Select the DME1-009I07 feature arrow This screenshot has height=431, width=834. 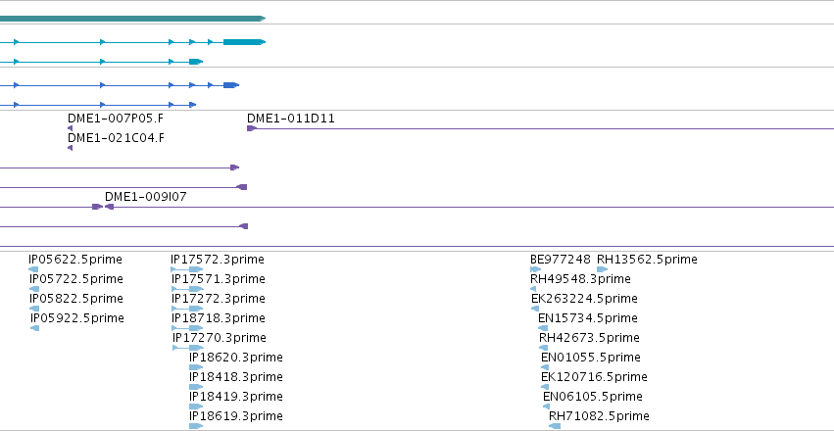click(x=109, y=207)
